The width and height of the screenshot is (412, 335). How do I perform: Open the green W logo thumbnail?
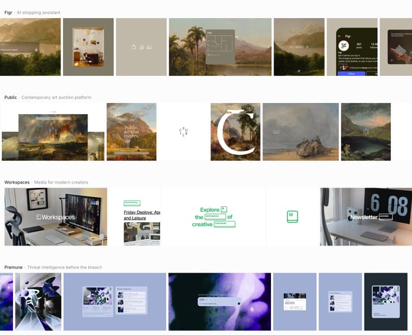pos(292,216)
